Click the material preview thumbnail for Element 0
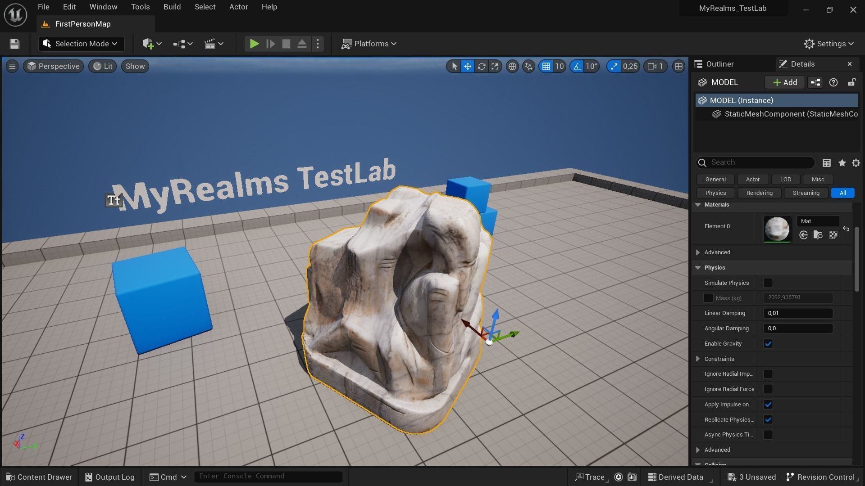865x486 pixels. click(x=777, y=229)
